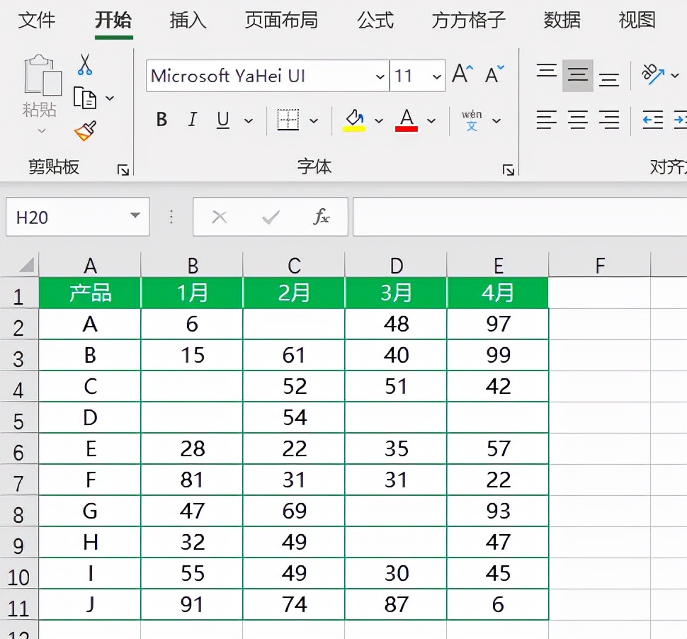Select the cell containing product J
This screenshot has height=639, width=687.
click(90, 604)
